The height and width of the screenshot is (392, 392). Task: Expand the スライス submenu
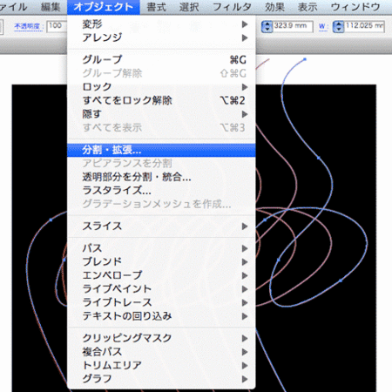161,226
